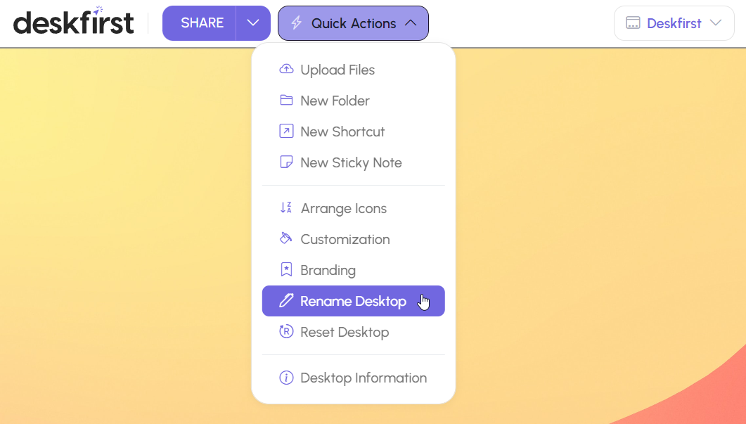
Task: Click the Branding bookmark star icon
Action: tap(286, 269)
